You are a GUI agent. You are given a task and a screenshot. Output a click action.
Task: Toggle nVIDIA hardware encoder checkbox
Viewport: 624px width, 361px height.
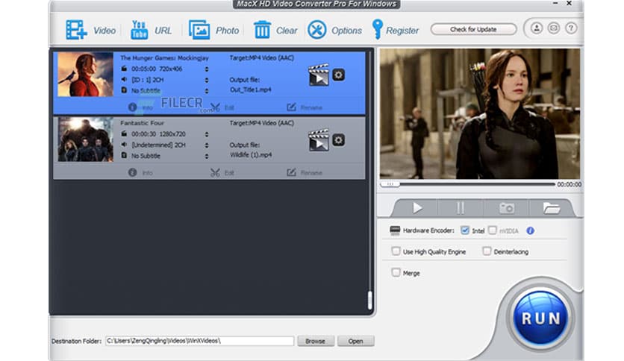493,230
